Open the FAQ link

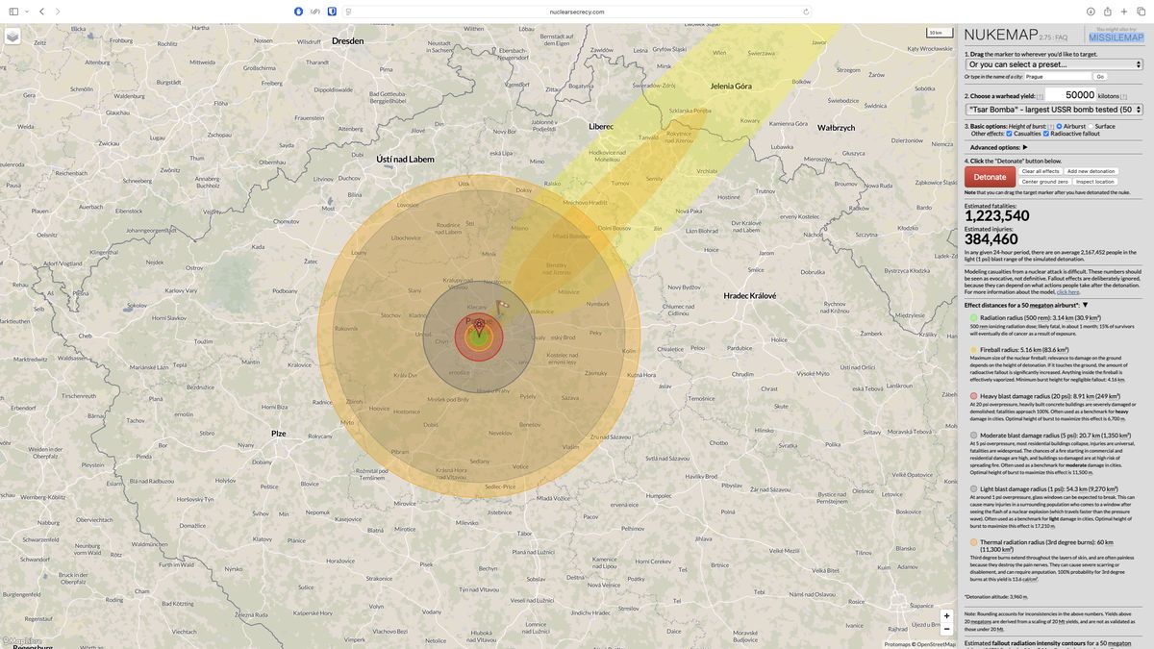pos(1061,37)
